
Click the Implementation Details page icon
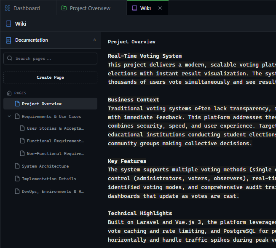pos(17,179)
